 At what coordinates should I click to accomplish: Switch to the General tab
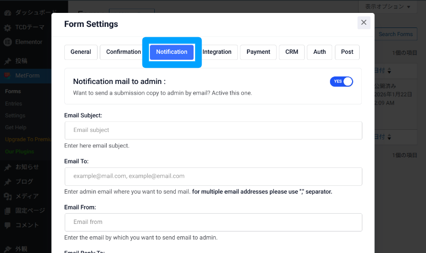[81, 52]
